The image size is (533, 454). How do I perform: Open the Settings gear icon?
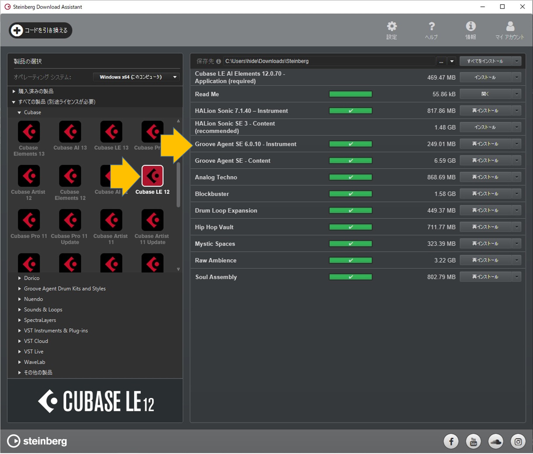(392, 27)
